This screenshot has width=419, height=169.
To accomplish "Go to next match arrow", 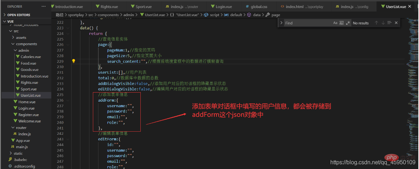I will click(383, 23).
